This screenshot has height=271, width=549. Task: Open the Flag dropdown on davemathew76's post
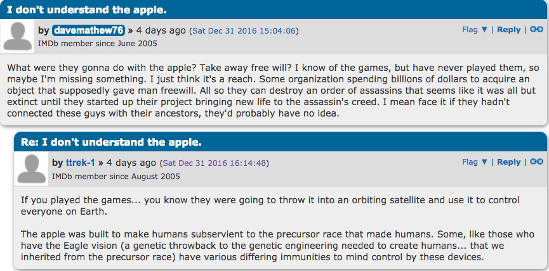[475, 30]
